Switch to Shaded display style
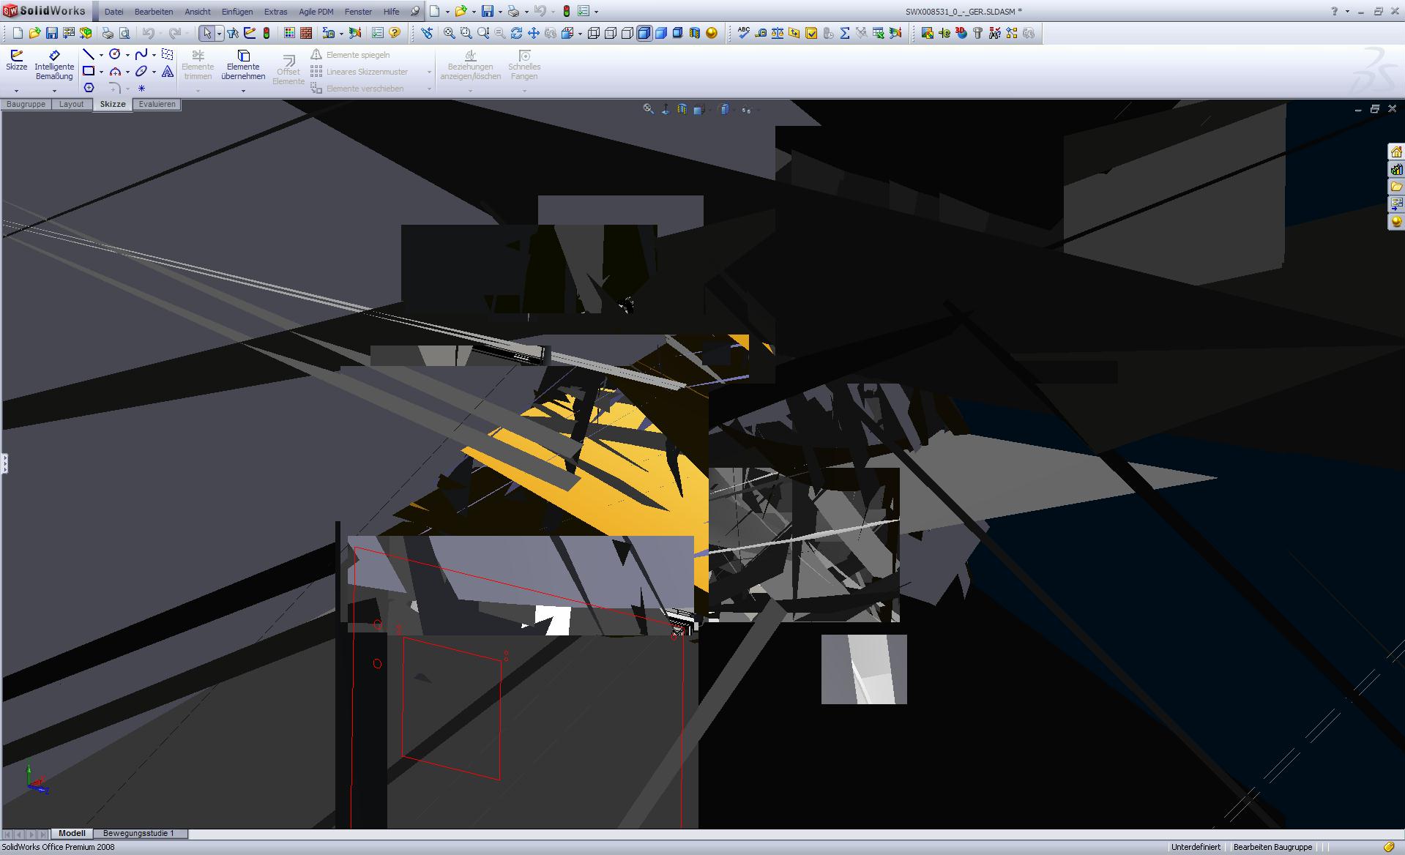 [x=661, y=33]
